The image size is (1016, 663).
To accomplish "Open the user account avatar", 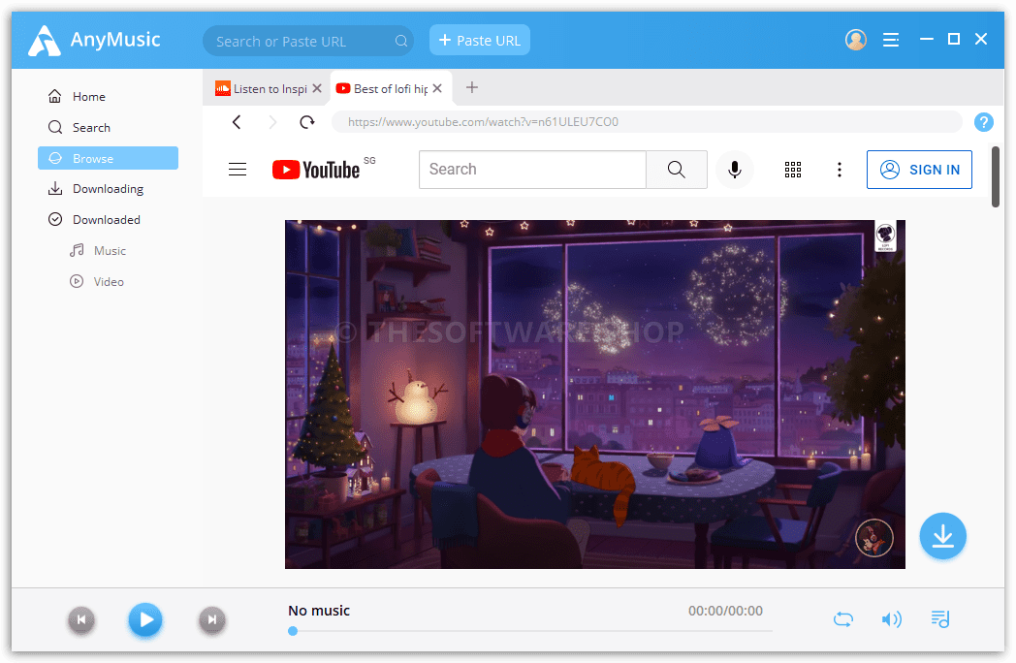I will (855, 40).
